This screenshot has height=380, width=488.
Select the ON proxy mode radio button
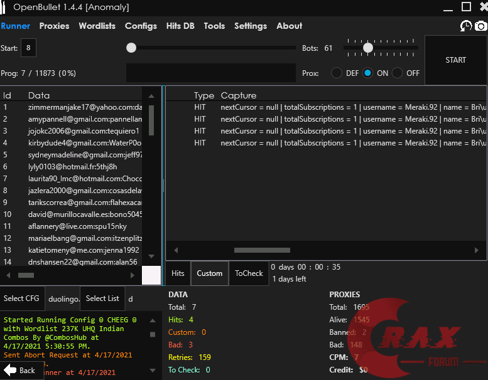368,73
